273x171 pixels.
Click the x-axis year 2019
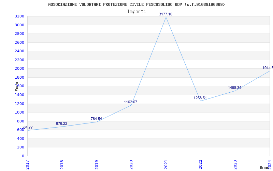97,165
